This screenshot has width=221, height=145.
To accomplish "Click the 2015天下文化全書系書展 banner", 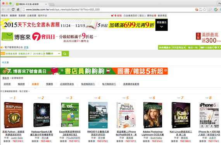I will point(78,25).
